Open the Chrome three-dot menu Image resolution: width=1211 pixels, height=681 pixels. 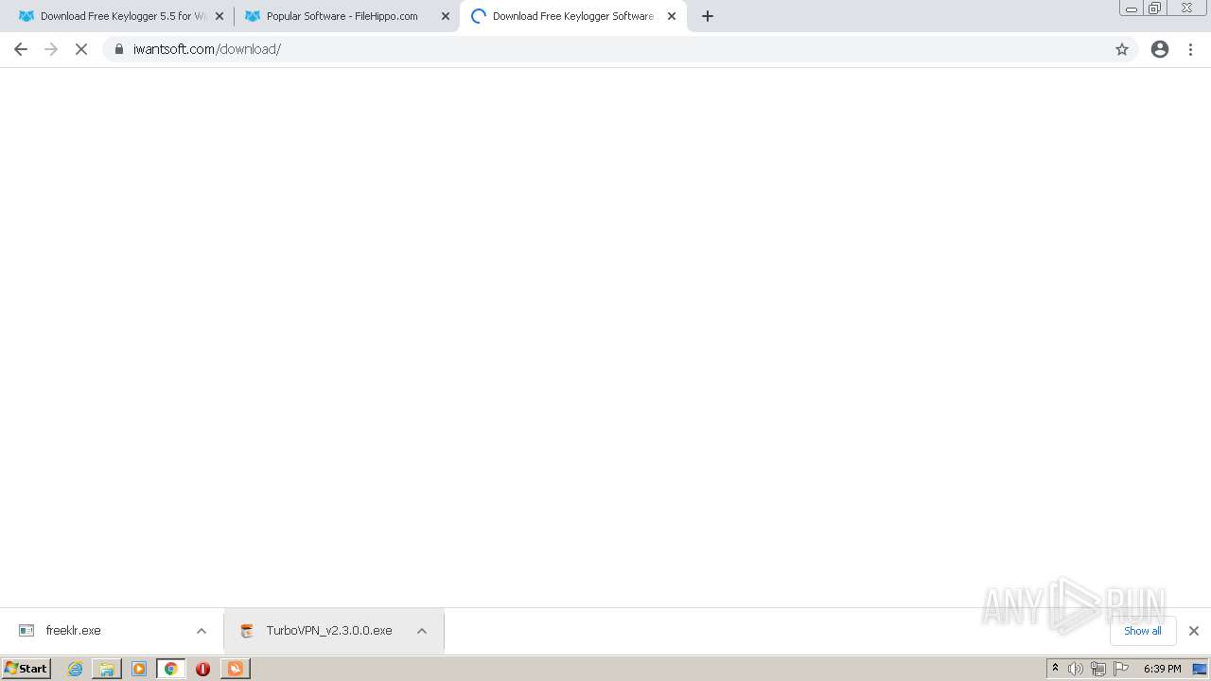tap(1190, 49)
